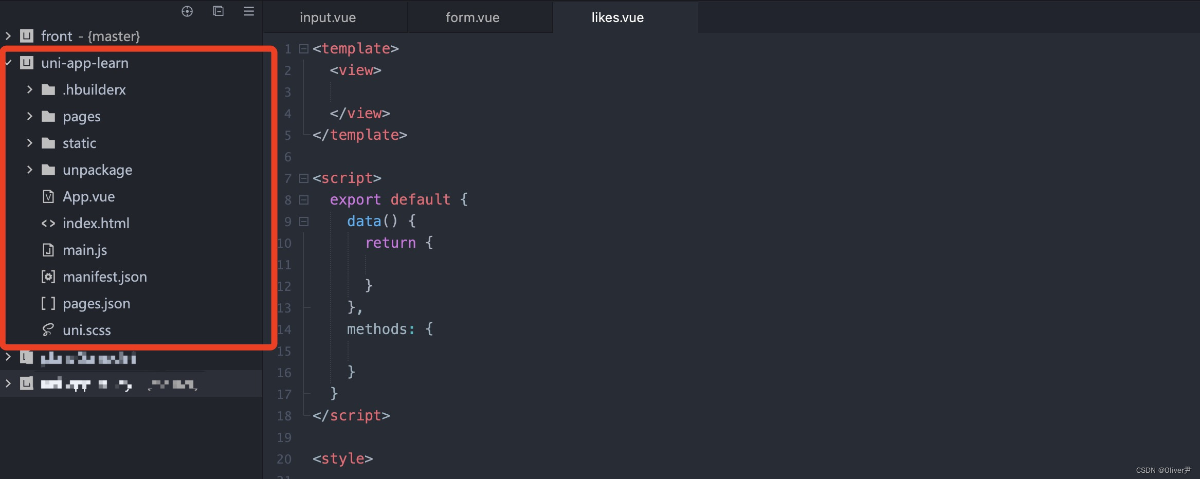Click line number 6 in the gutter
Image resolution: width=1200 pixels, height=479 pixels.
point(288,157)
